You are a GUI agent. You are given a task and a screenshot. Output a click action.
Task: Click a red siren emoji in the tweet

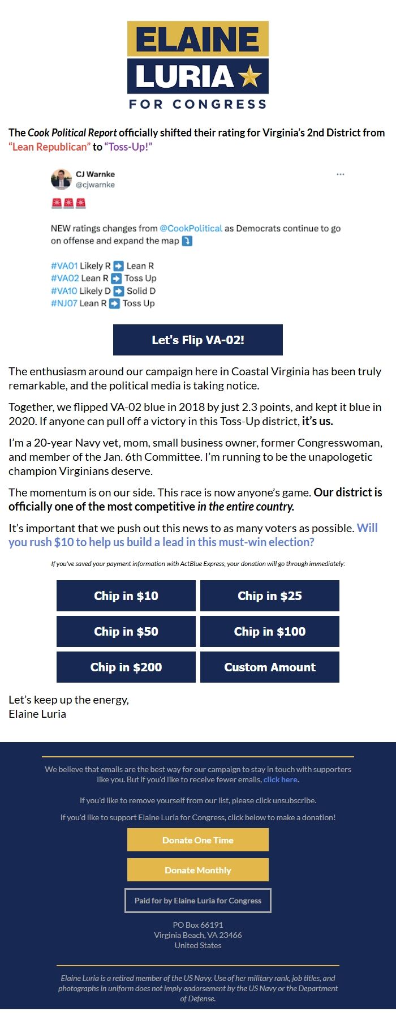click(56, 202)
